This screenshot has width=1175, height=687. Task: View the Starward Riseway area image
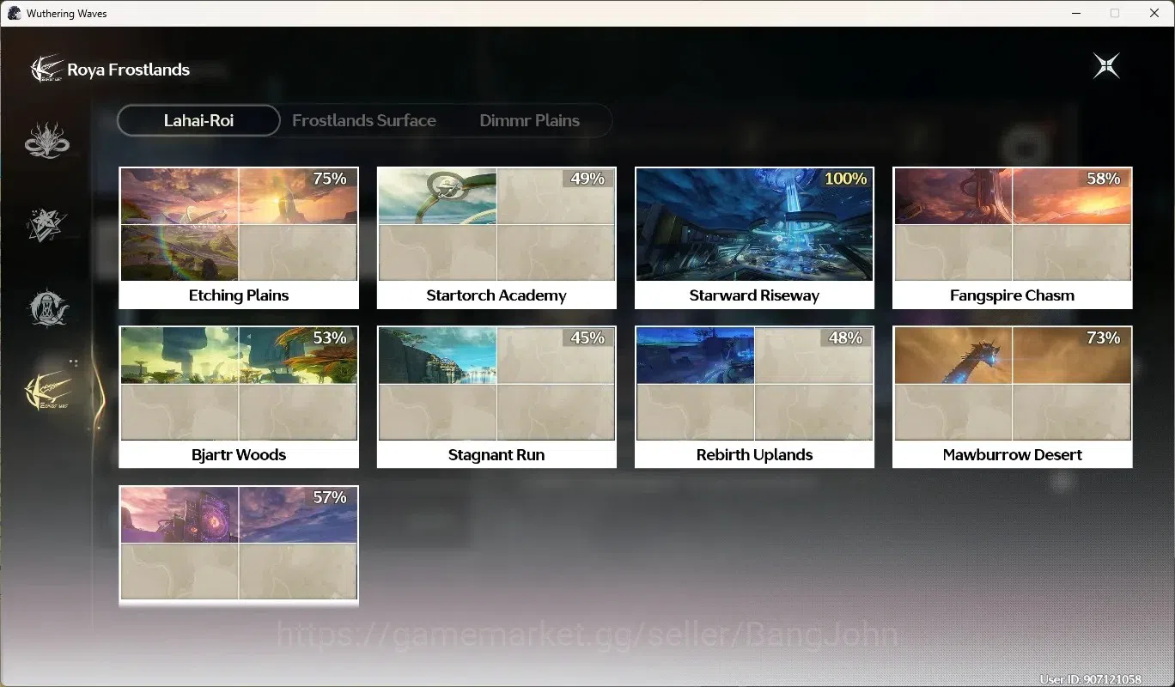(x=754, y=224)
